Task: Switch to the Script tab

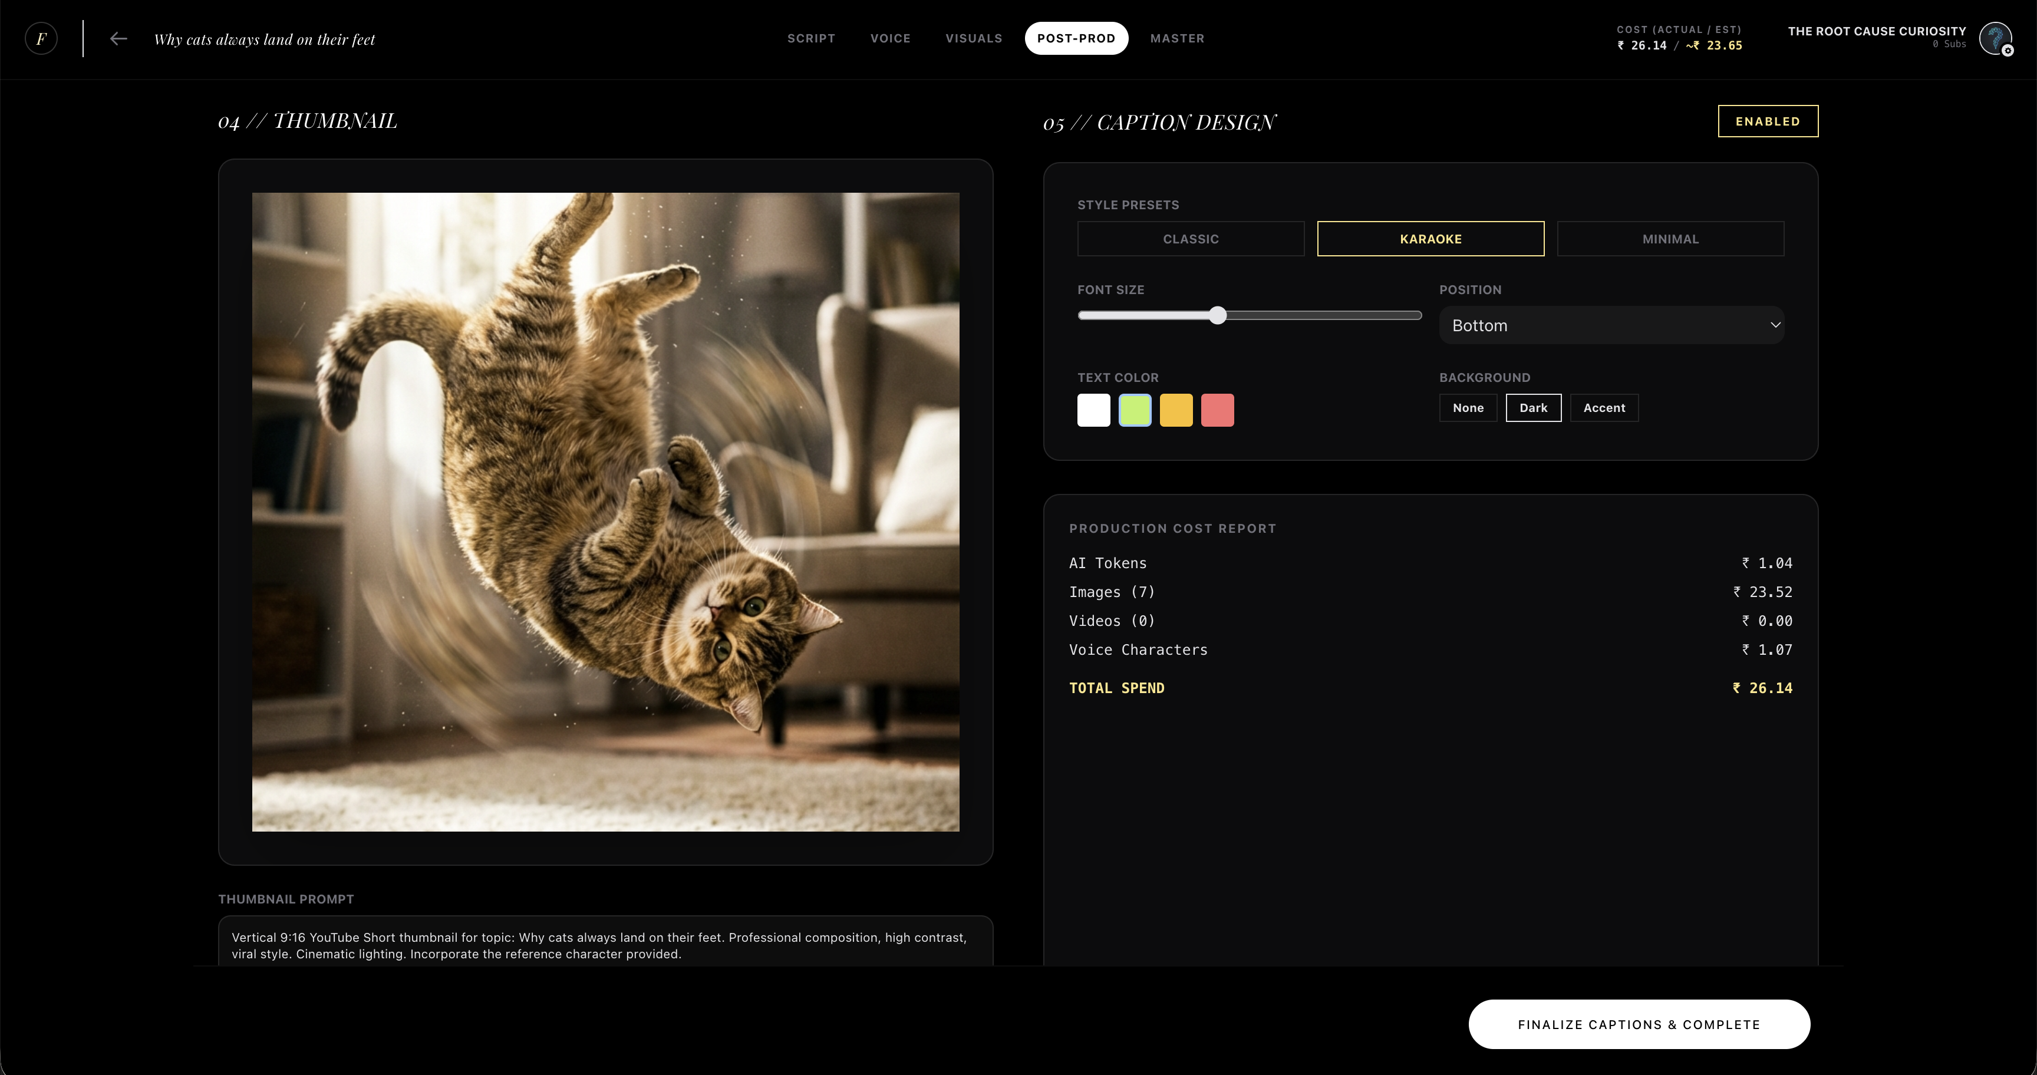Action: coord(810,38)
